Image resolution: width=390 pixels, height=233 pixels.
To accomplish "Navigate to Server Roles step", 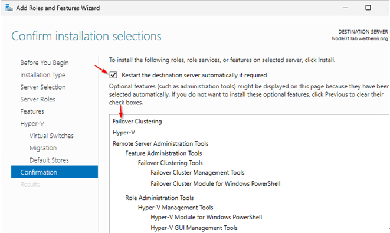I will [x=38, y=99].
